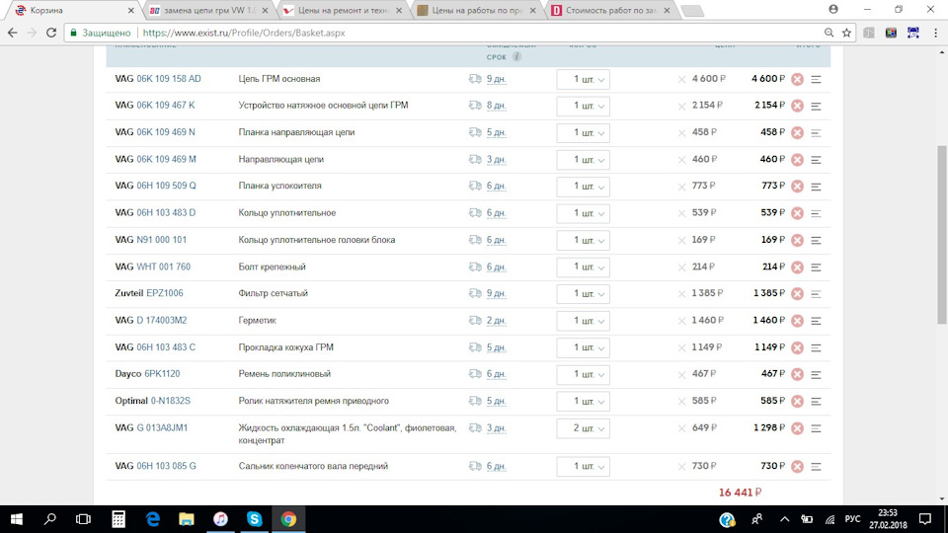Open Calculator from taskbar
The image size is (948, 533).
118,519
